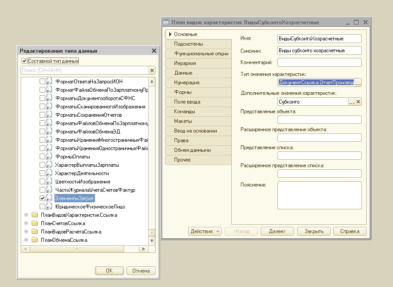This screenshot has height=287, width=393.
Task: Switch to the Основные tab
Action: [198, 34]
